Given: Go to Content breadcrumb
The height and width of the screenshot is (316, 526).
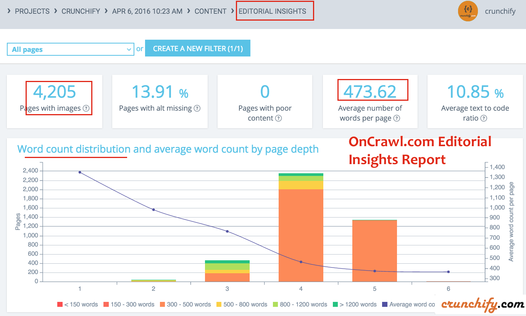Looking at the screenshot, I should point(210,11).
